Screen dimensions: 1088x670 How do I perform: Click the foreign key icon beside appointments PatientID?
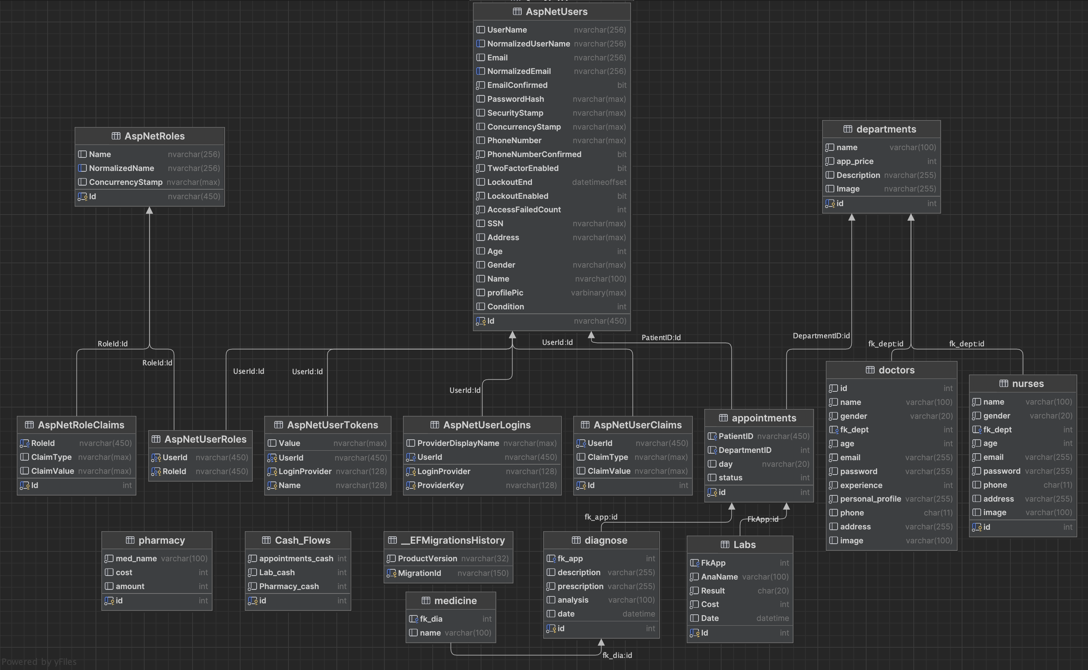[x=712, y=436]
